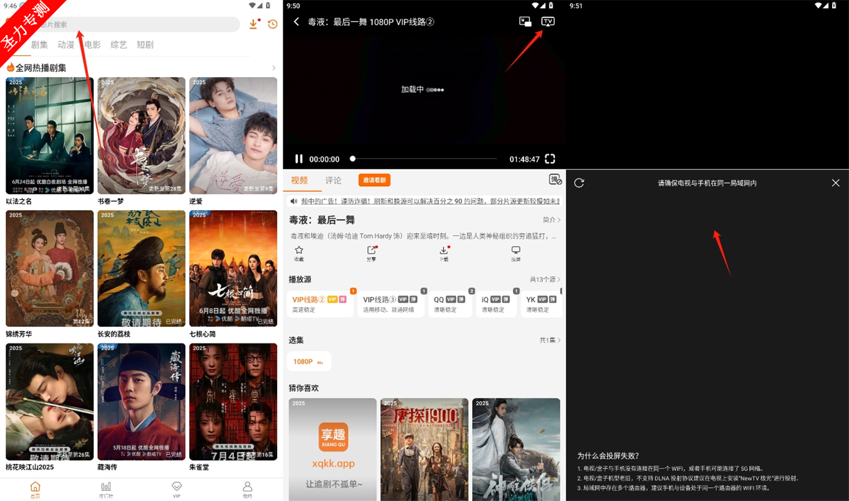Open the 神雕侠侣 recommended poster
This screenshot has height=501, width=849.
click(x=516, y=449)
